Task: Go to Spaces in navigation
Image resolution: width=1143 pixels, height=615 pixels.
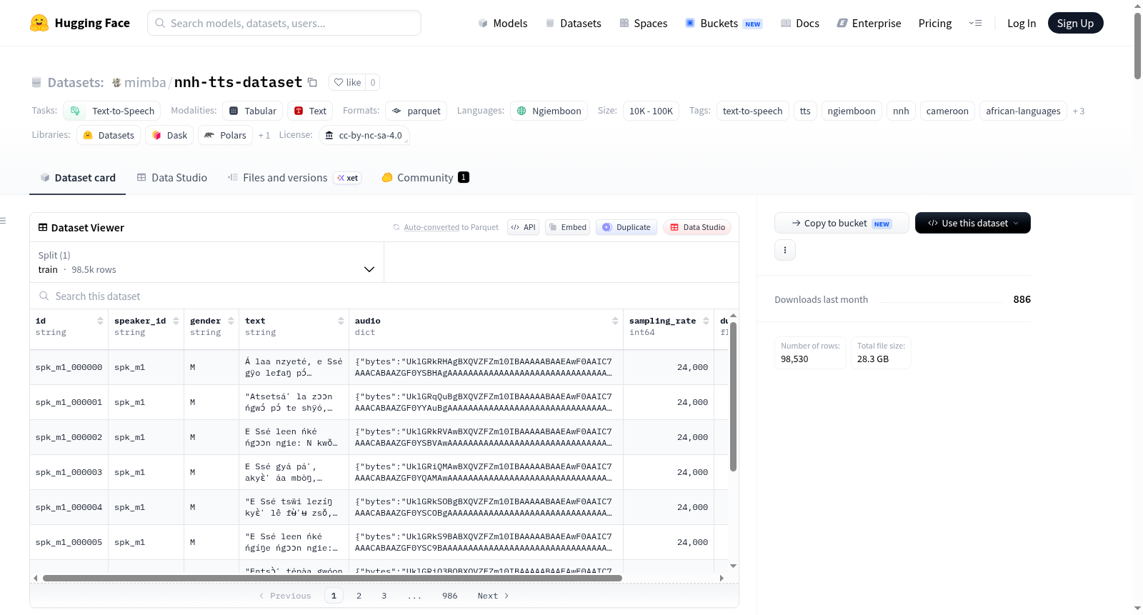Action: pyautogui.click(x=643, y=23)
